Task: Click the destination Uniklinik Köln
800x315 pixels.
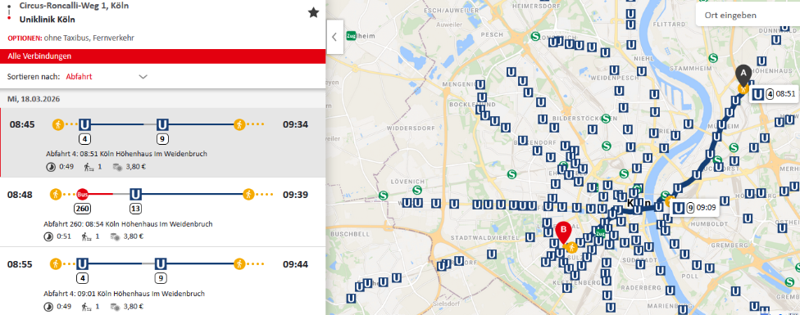Action: (48, 20)
